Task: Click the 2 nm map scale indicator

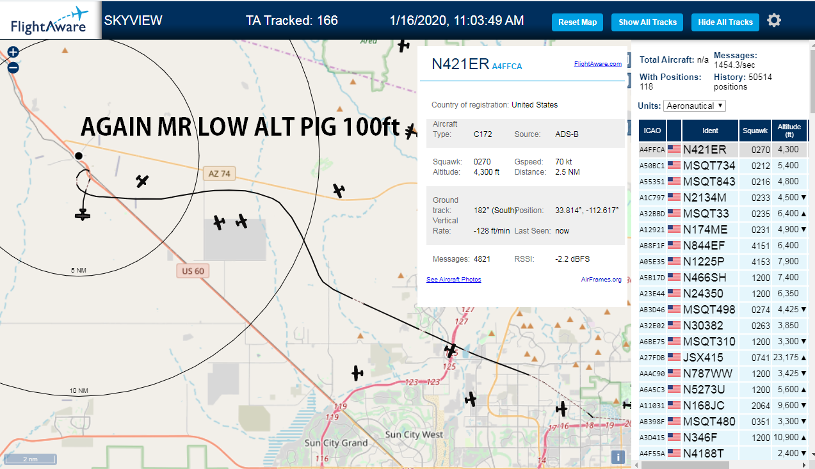Action: pos(30,459)
